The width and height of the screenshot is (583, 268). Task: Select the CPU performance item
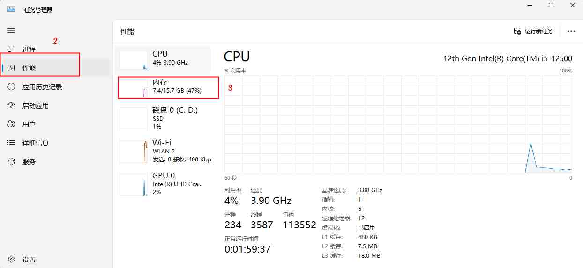point(164,58)
